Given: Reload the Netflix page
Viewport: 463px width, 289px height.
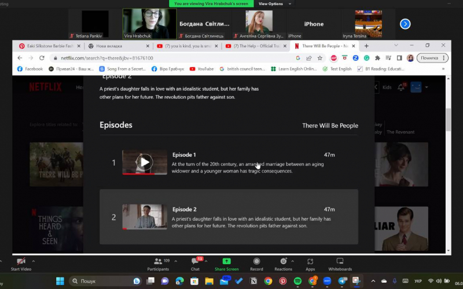Looking at the screenshot, I should click(x=42, y=58).
